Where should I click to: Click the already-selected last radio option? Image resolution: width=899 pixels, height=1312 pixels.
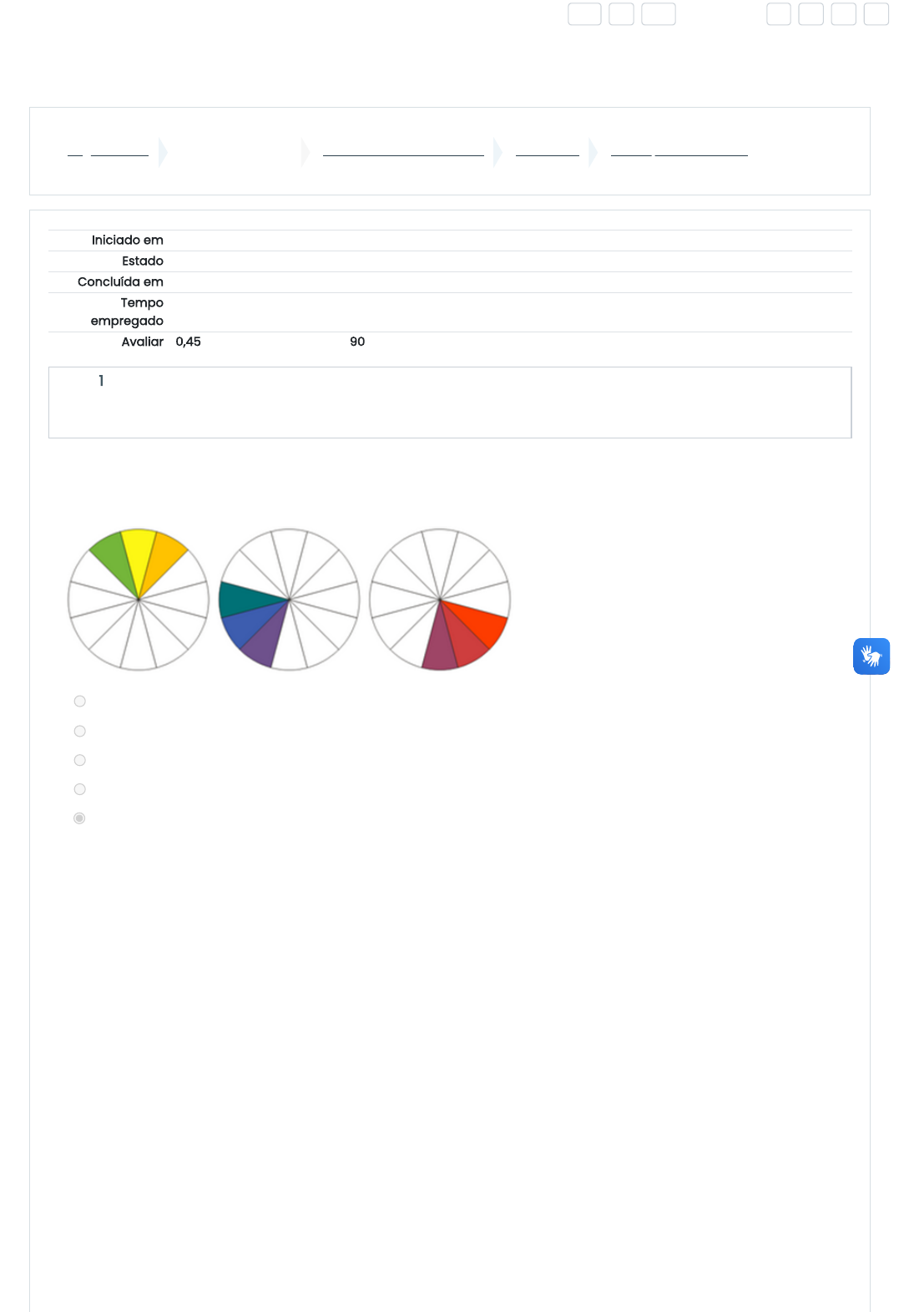tap(80, 818)
